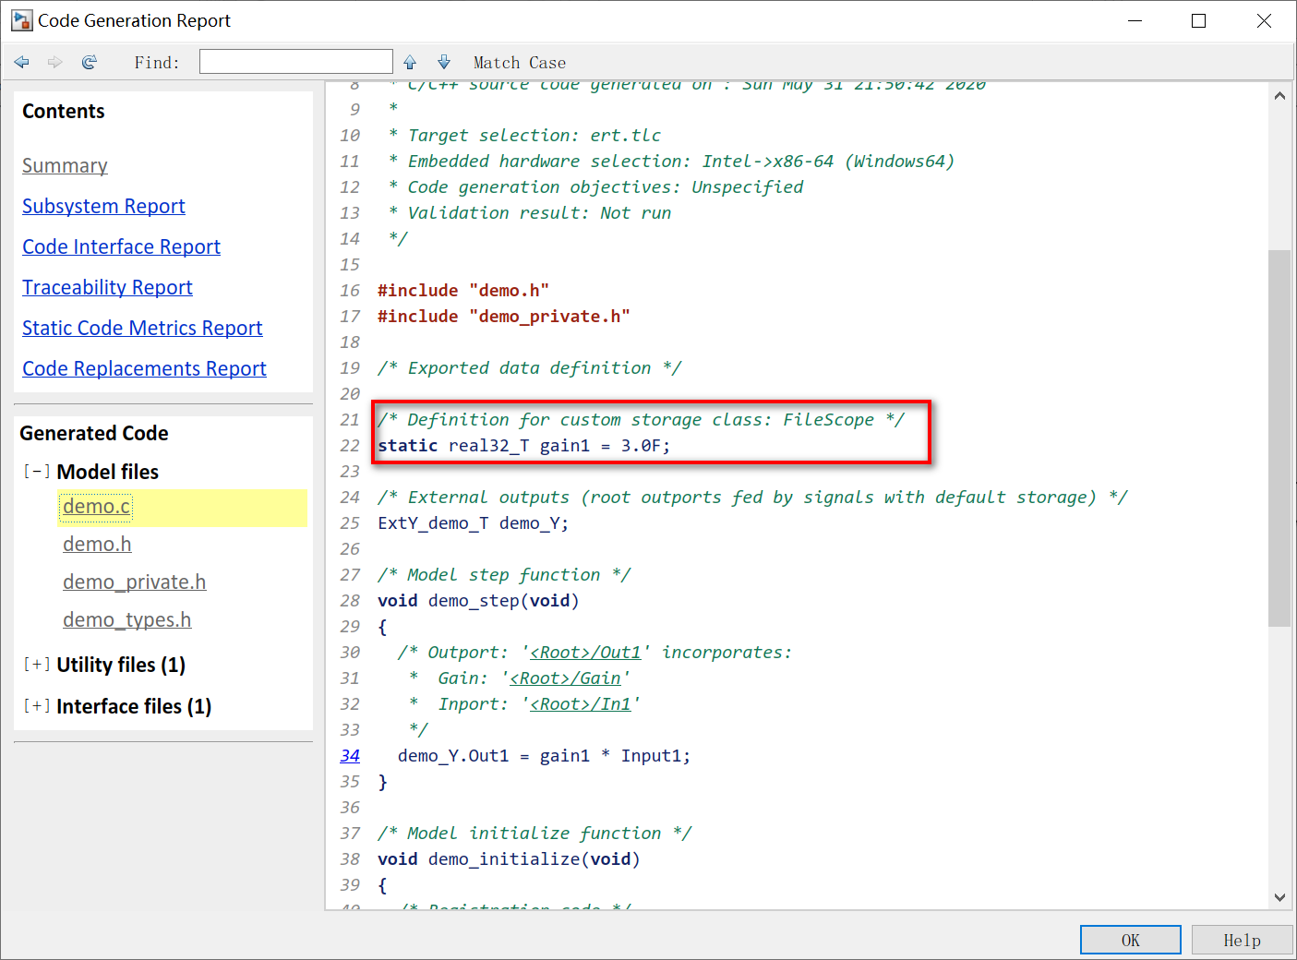Click the Code Generation Report title bar icon
Viewport: 1297px width, 960px height.
pyautogui.click(x=21, y=20)
